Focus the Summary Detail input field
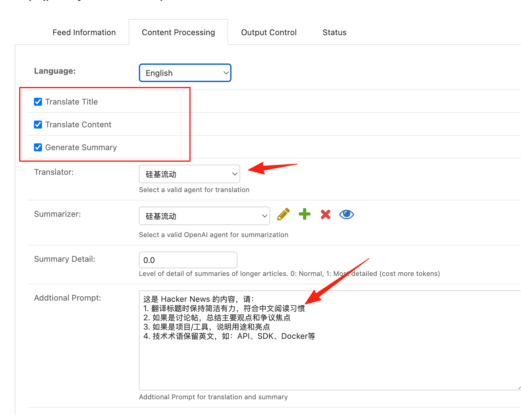The image size is (521, 415). pos(188,260)
